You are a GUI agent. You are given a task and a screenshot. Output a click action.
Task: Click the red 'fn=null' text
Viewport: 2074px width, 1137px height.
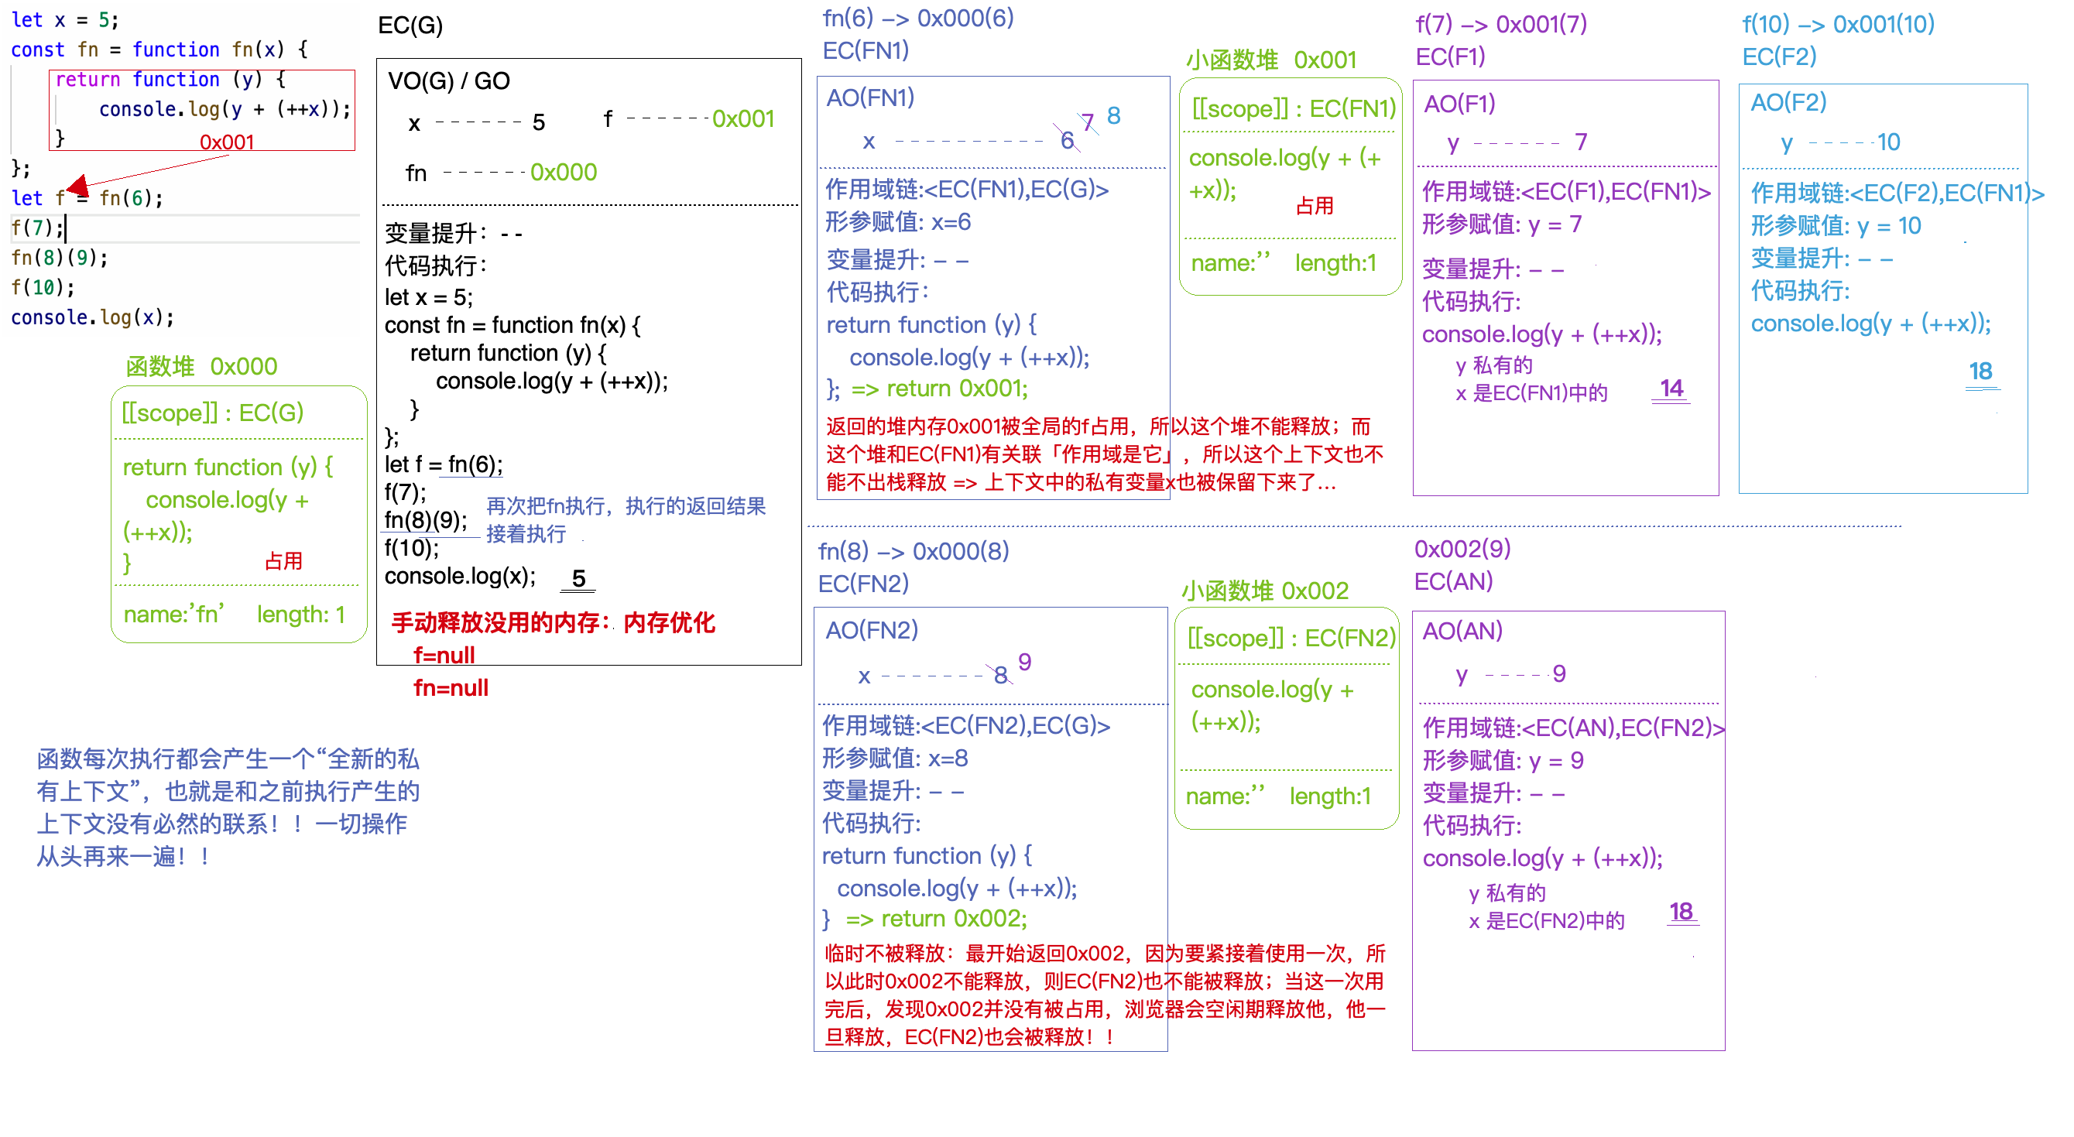451,688
